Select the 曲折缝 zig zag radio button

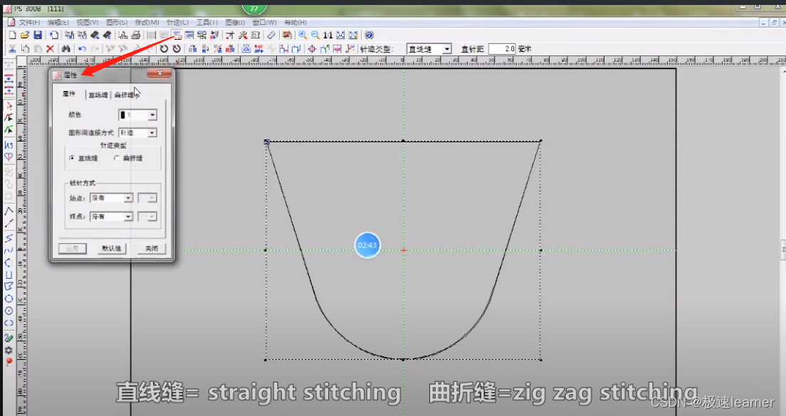point(117,158)
